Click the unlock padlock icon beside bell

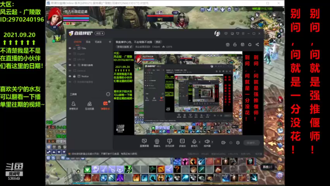[235, 45]
